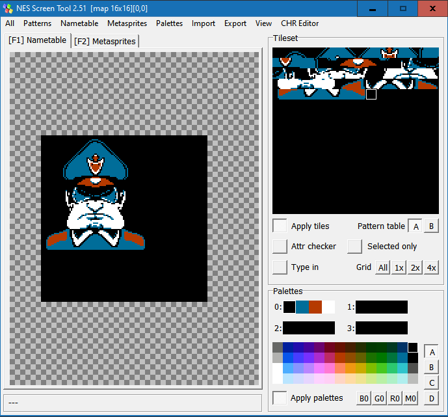Toggle the M0 monochrome button
448x417 pixels.
(410, 398)
